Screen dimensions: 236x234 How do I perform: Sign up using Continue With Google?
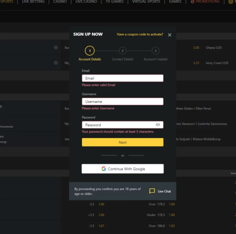pos(123,169)
